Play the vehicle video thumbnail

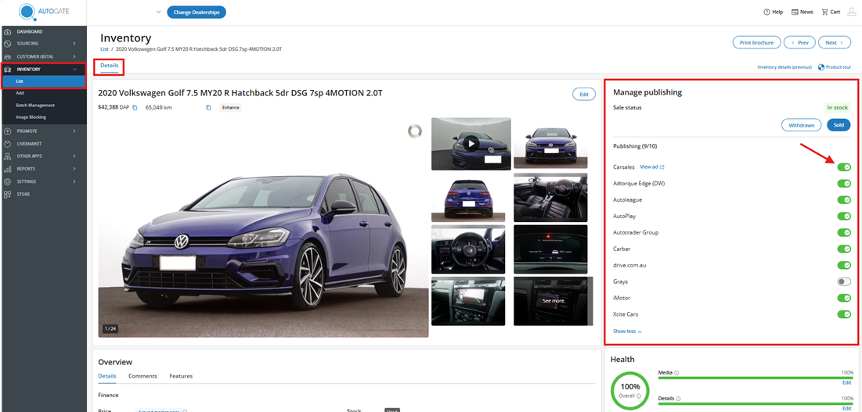[x=471, y=144]
